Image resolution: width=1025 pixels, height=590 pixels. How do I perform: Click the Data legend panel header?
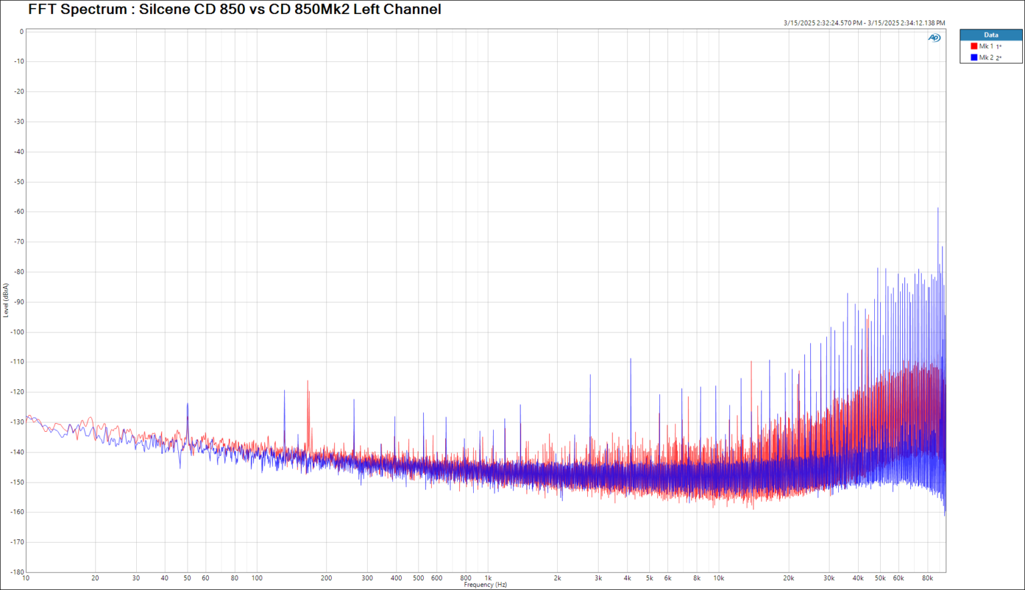[991, 35]
